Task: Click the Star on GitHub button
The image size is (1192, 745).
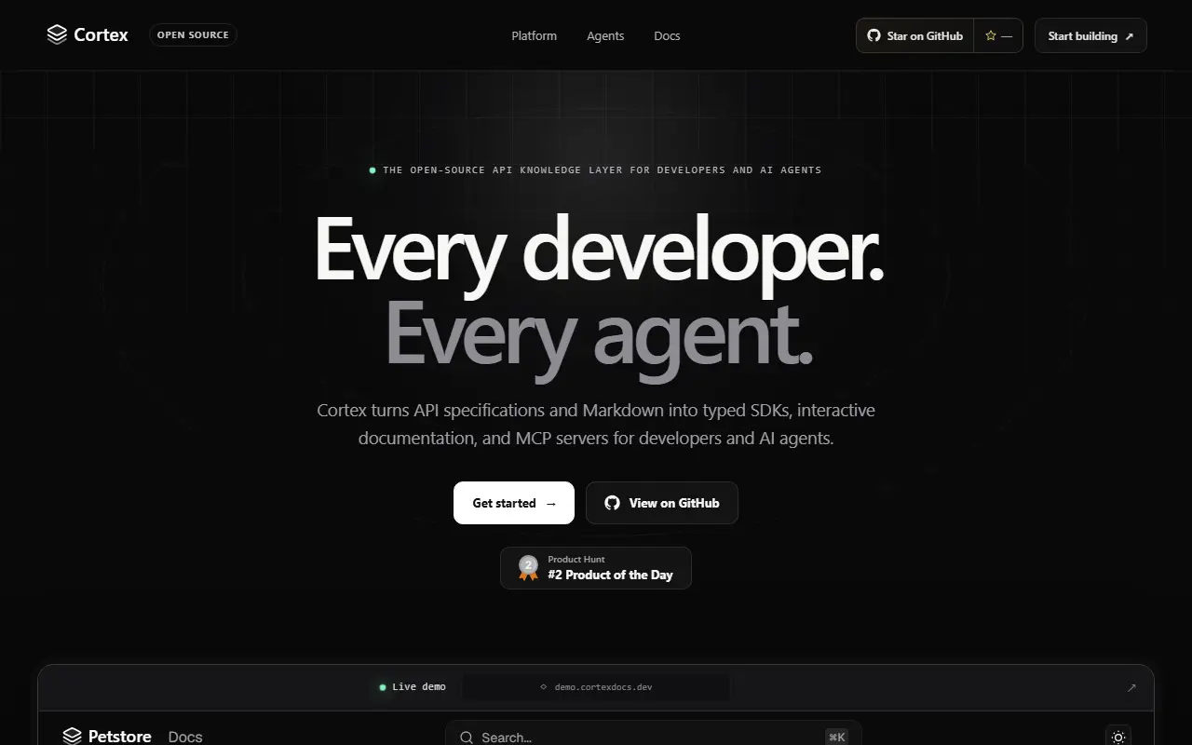Action: (914, 35)
